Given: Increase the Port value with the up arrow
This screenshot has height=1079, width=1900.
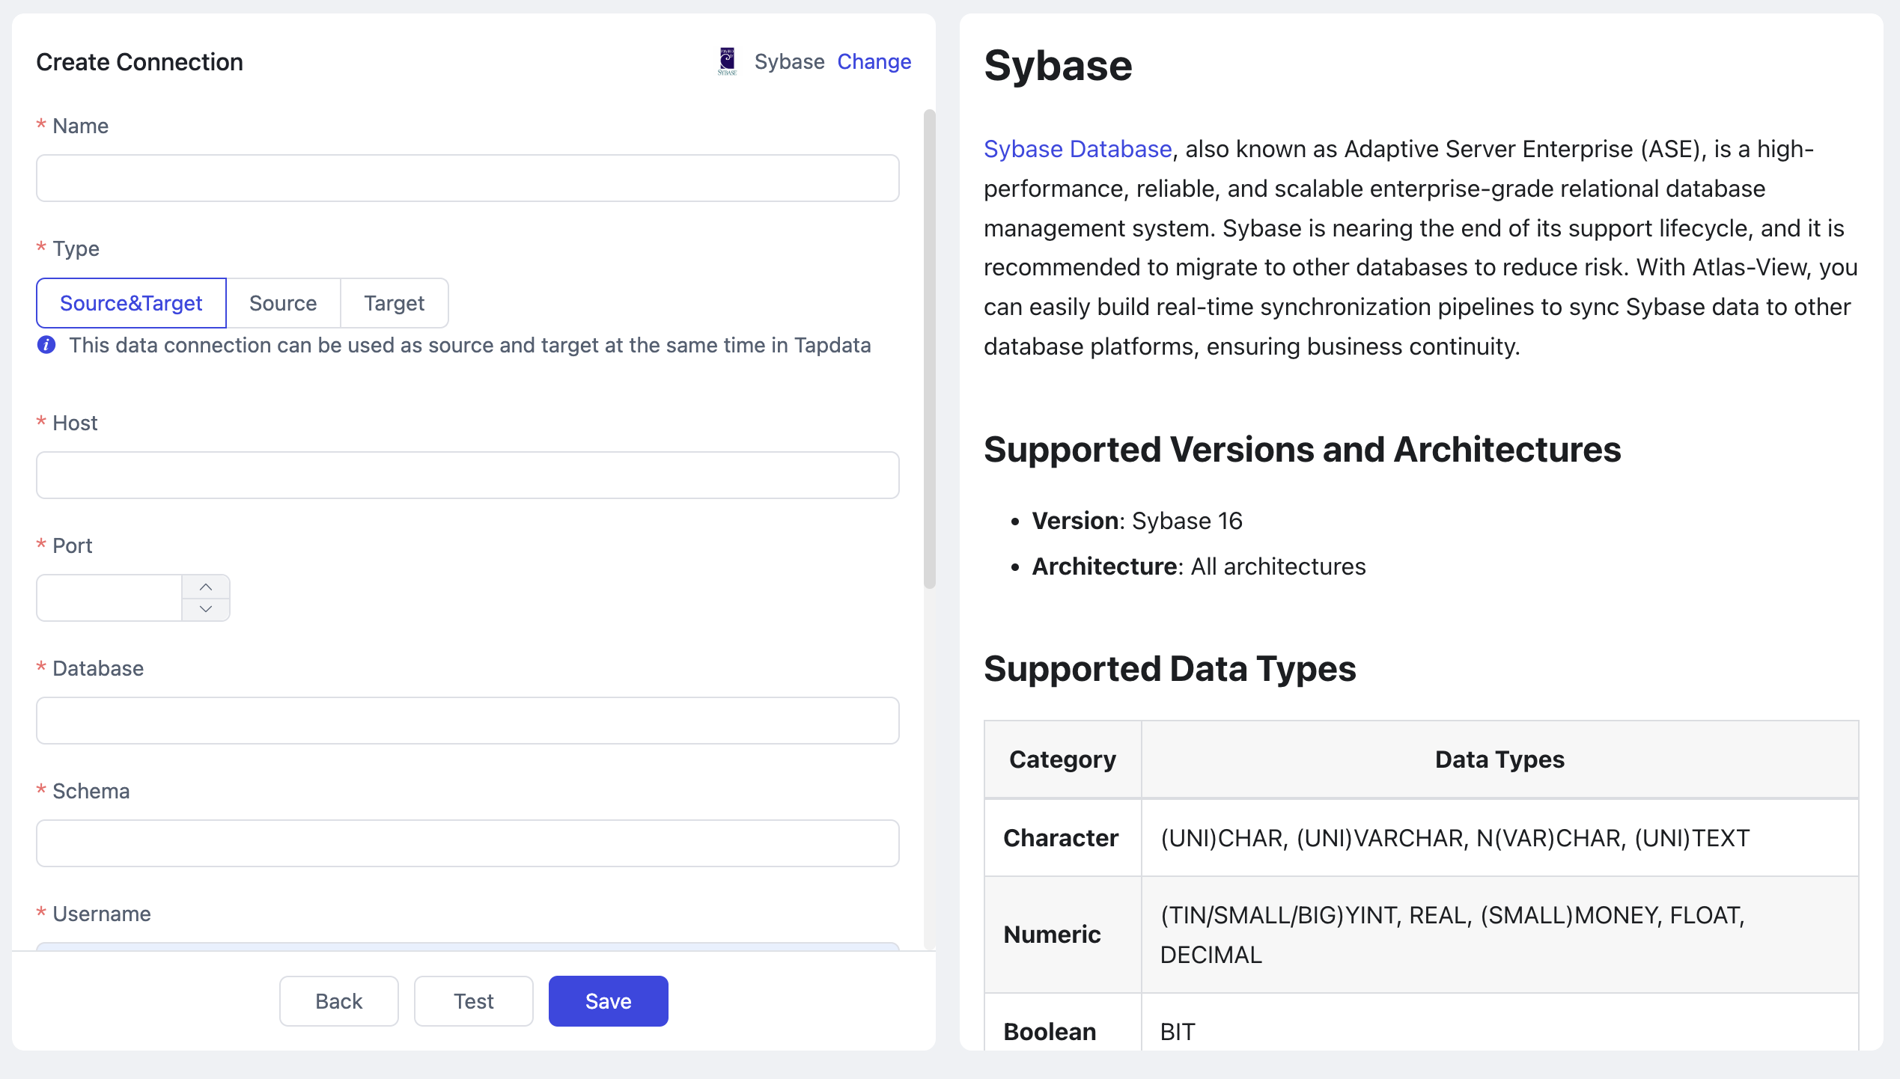Looking at the screenshot, I should pos(206,587).
